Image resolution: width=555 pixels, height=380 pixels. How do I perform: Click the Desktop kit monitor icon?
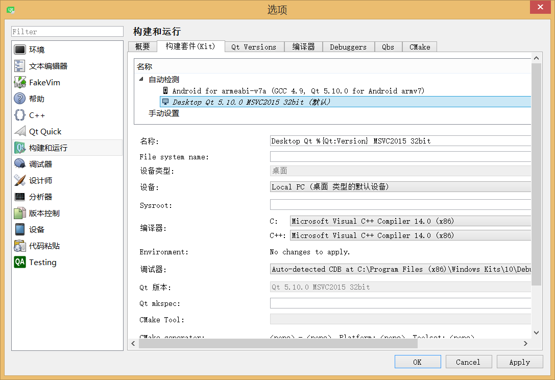(165, 102)
